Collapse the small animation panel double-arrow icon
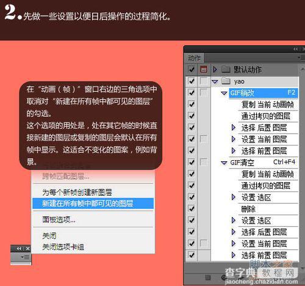 [19, 249]
